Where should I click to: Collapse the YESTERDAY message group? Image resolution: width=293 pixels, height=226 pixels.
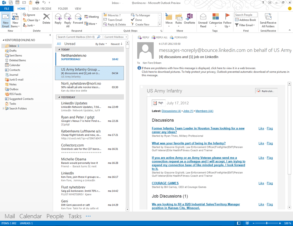pyautogui.click(x=59, y=97)
